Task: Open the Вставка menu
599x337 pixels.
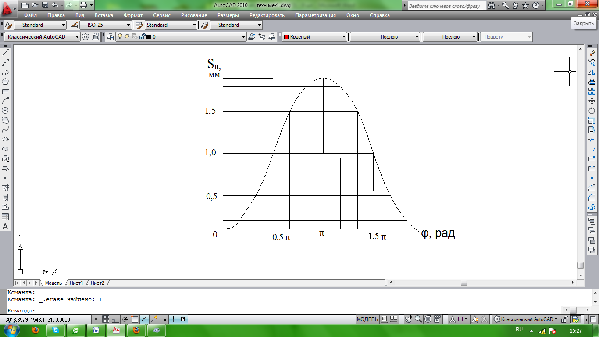Action: [x=104, y=15]
